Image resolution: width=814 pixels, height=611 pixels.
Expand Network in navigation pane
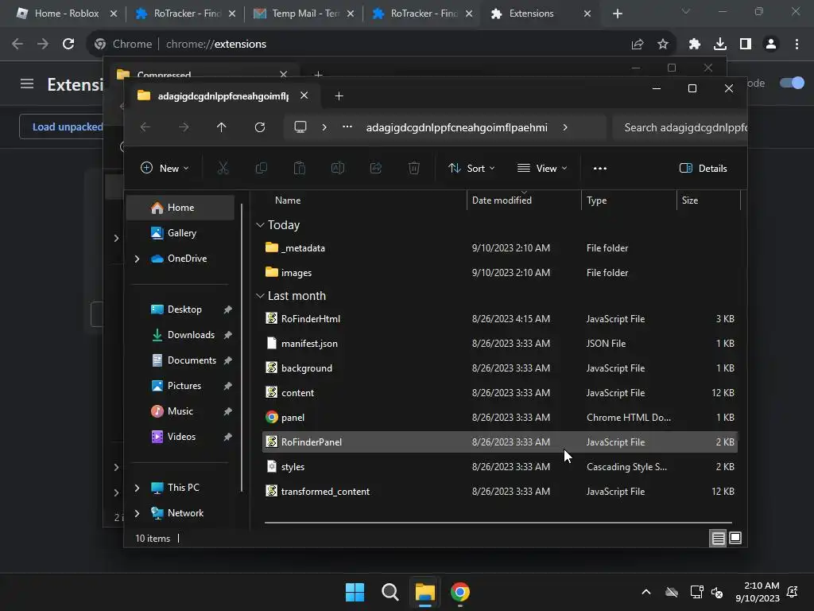click(x=137, y=513)
